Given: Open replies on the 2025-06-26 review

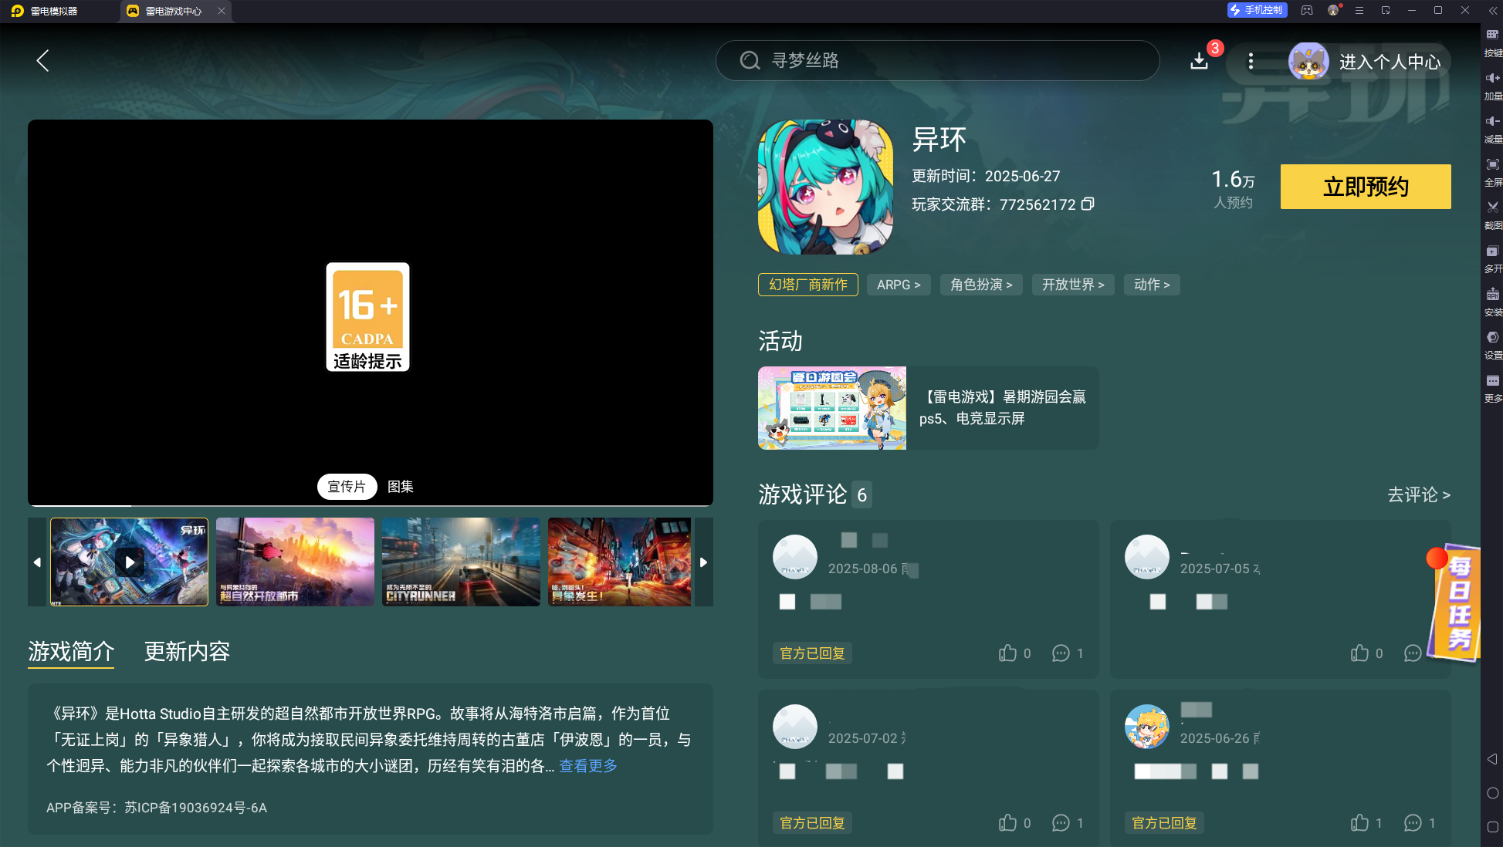Looking at the screenshot, I should click(1413, 823).
